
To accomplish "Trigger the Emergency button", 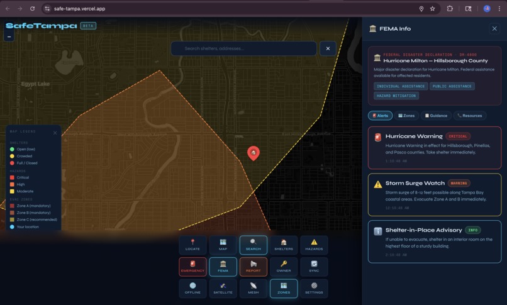I will [192, 267].
